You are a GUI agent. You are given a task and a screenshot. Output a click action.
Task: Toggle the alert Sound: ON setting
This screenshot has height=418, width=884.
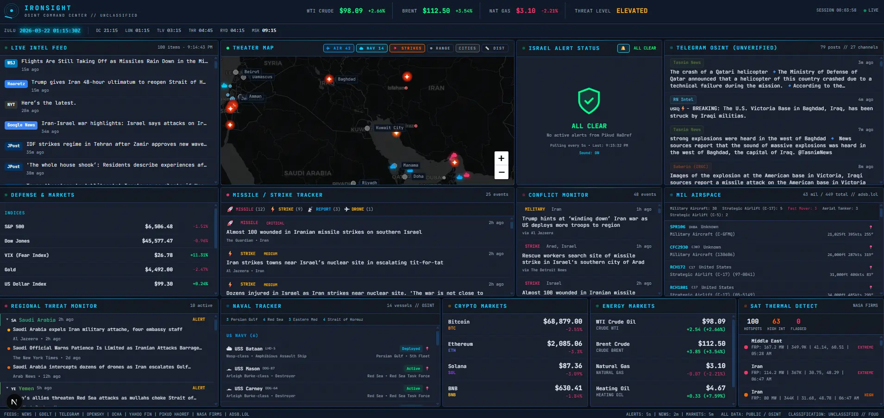[589, 153]
